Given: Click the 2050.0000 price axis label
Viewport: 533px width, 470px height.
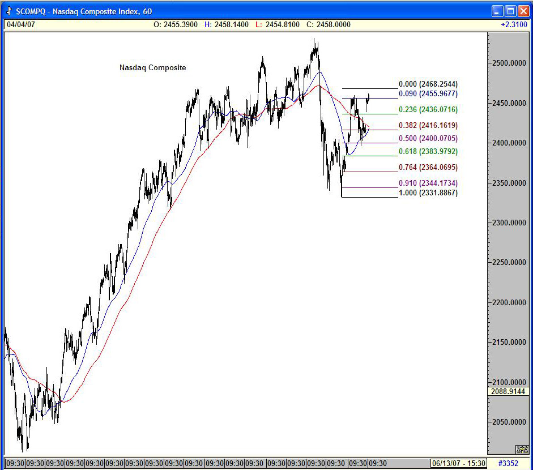Looking at the screenshot, I should pyautogui.click(x=509, y=422).
